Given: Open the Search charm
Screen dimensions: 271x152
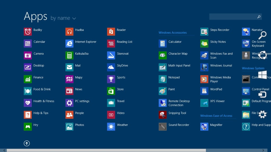Looking at the screenshot, I should [262, 35].
